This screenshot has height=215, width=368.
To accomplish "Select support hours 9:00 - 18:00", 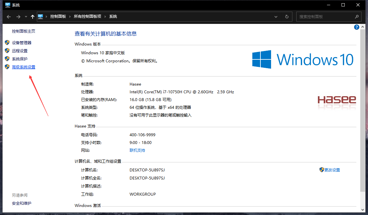I will tap(141, 143).
